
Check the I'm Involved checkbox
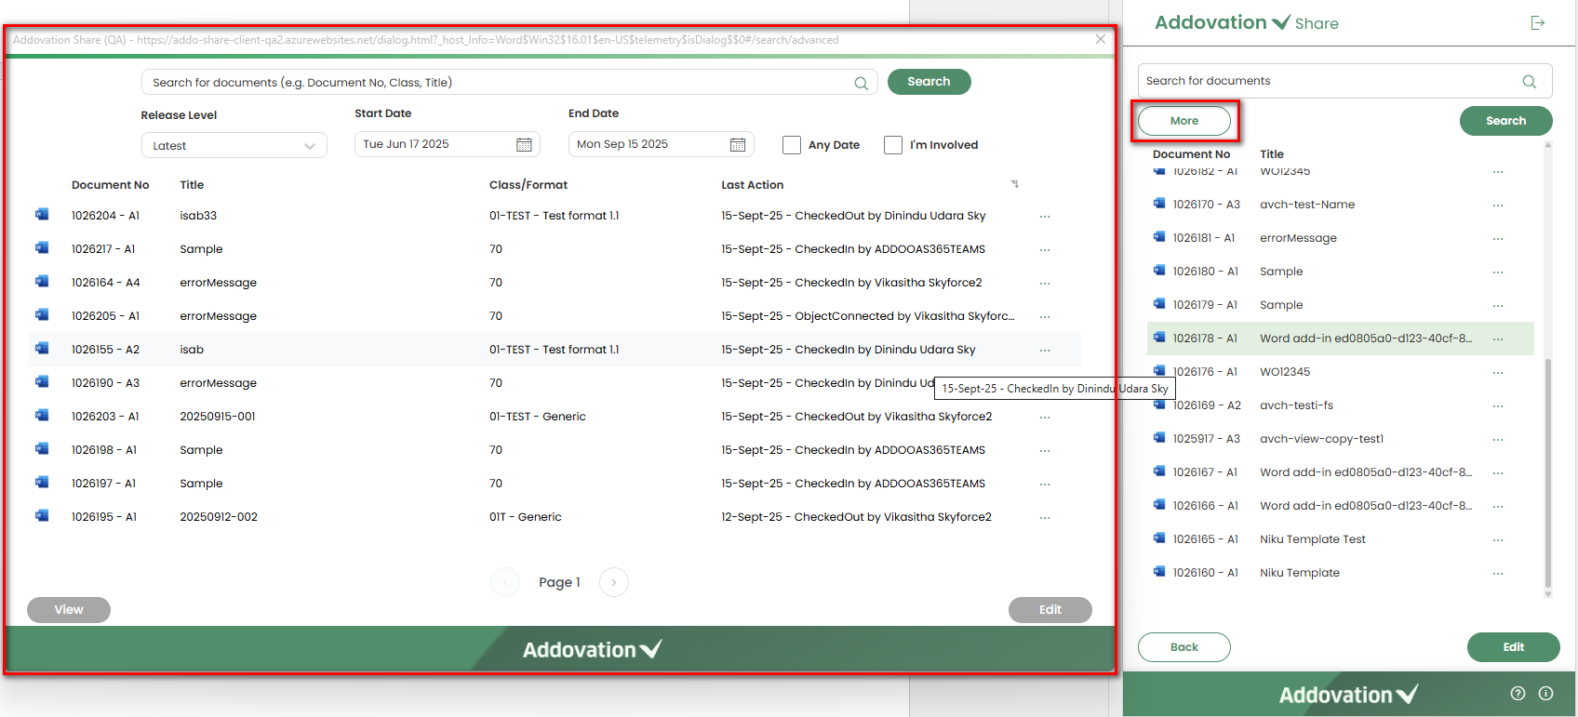click(x=893, y=145)
